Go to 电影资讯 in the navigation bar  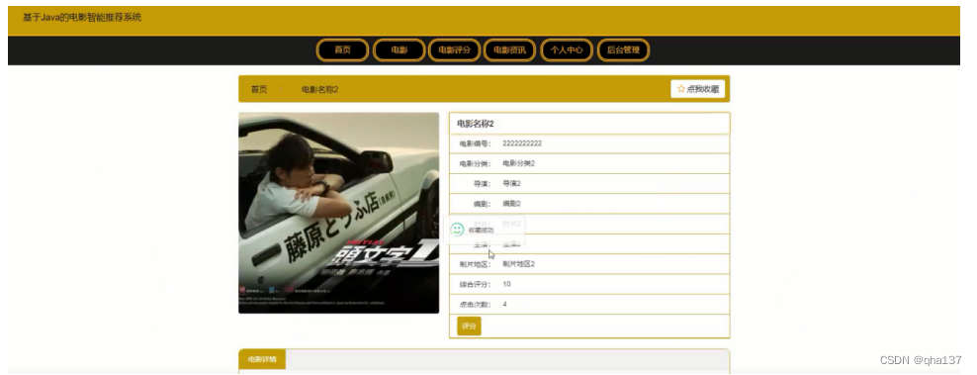(509, 49)
